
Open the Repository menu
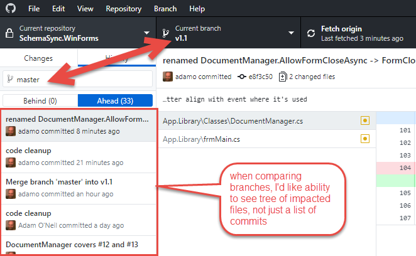pos(123,9)
